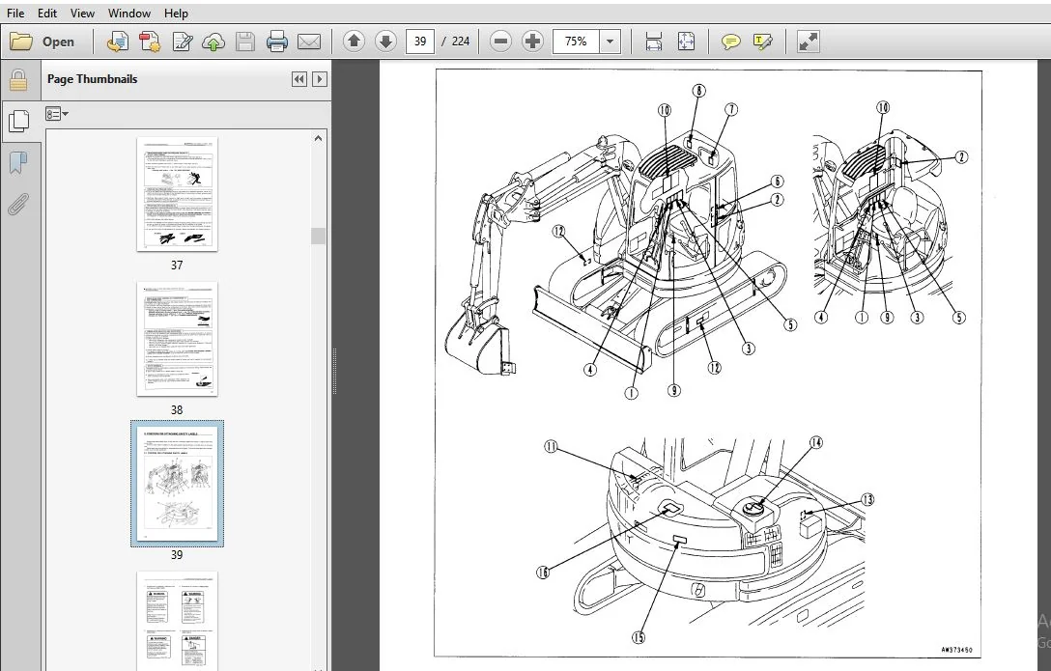This screenshot has width=1051, height=671.
Task: Click the Print icon
Action: (277, 42)
